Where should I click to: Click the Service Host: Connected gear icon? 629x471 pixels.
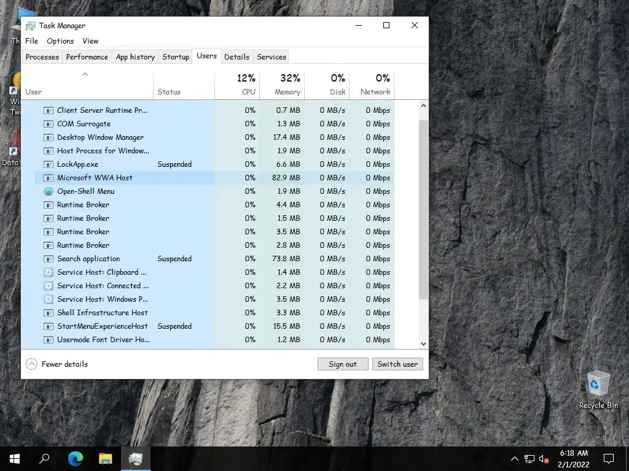(49, 286)
